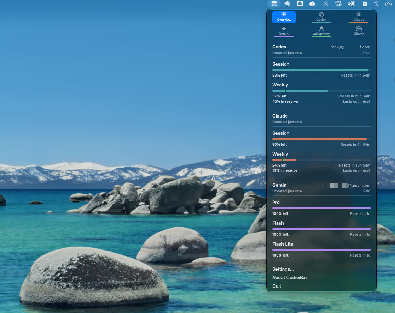Image resolution: width=395 pixels, height=313 pixels.
Task: Open the Gemini provider tab
Action: (x=284, y=31)
